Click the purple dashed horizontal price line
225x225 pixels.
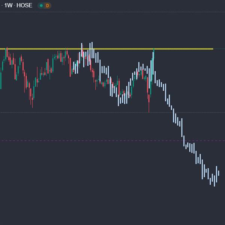pos(112,141)
